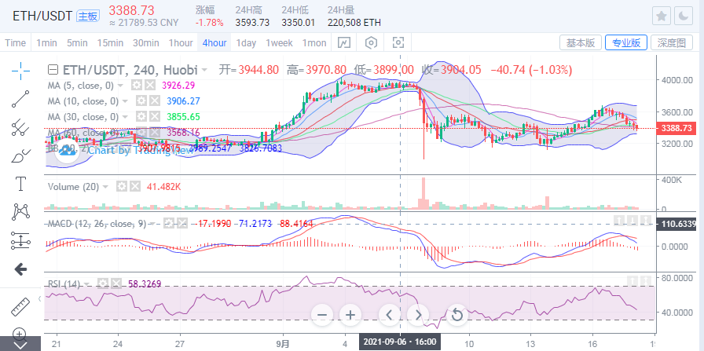Expand the MA (5, close, 0) dropdown
The width and height of the screenshot is (704, 351).
(121, 85)
